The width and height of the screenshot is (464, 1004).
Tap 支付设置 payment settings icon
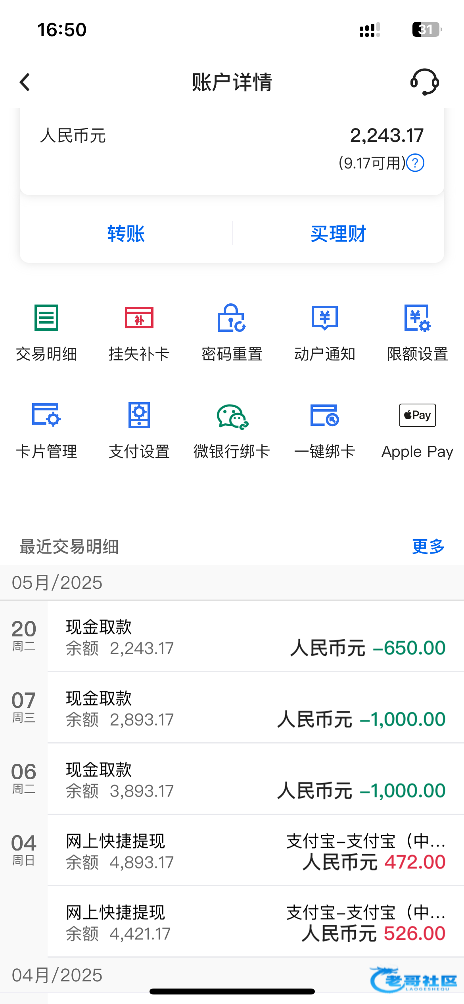click(139, 415)
